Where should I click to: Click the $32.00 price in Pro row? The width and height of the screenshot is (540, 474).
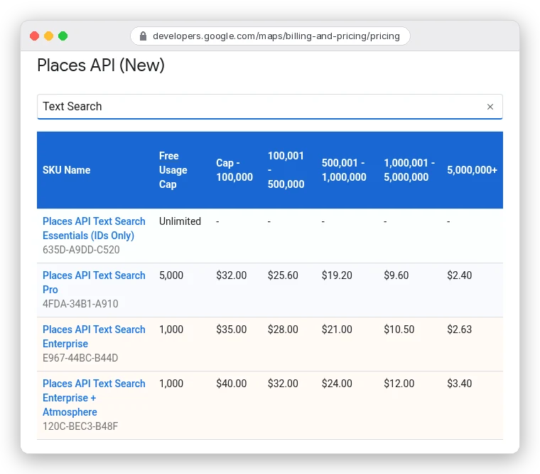[x=232, y=275]
